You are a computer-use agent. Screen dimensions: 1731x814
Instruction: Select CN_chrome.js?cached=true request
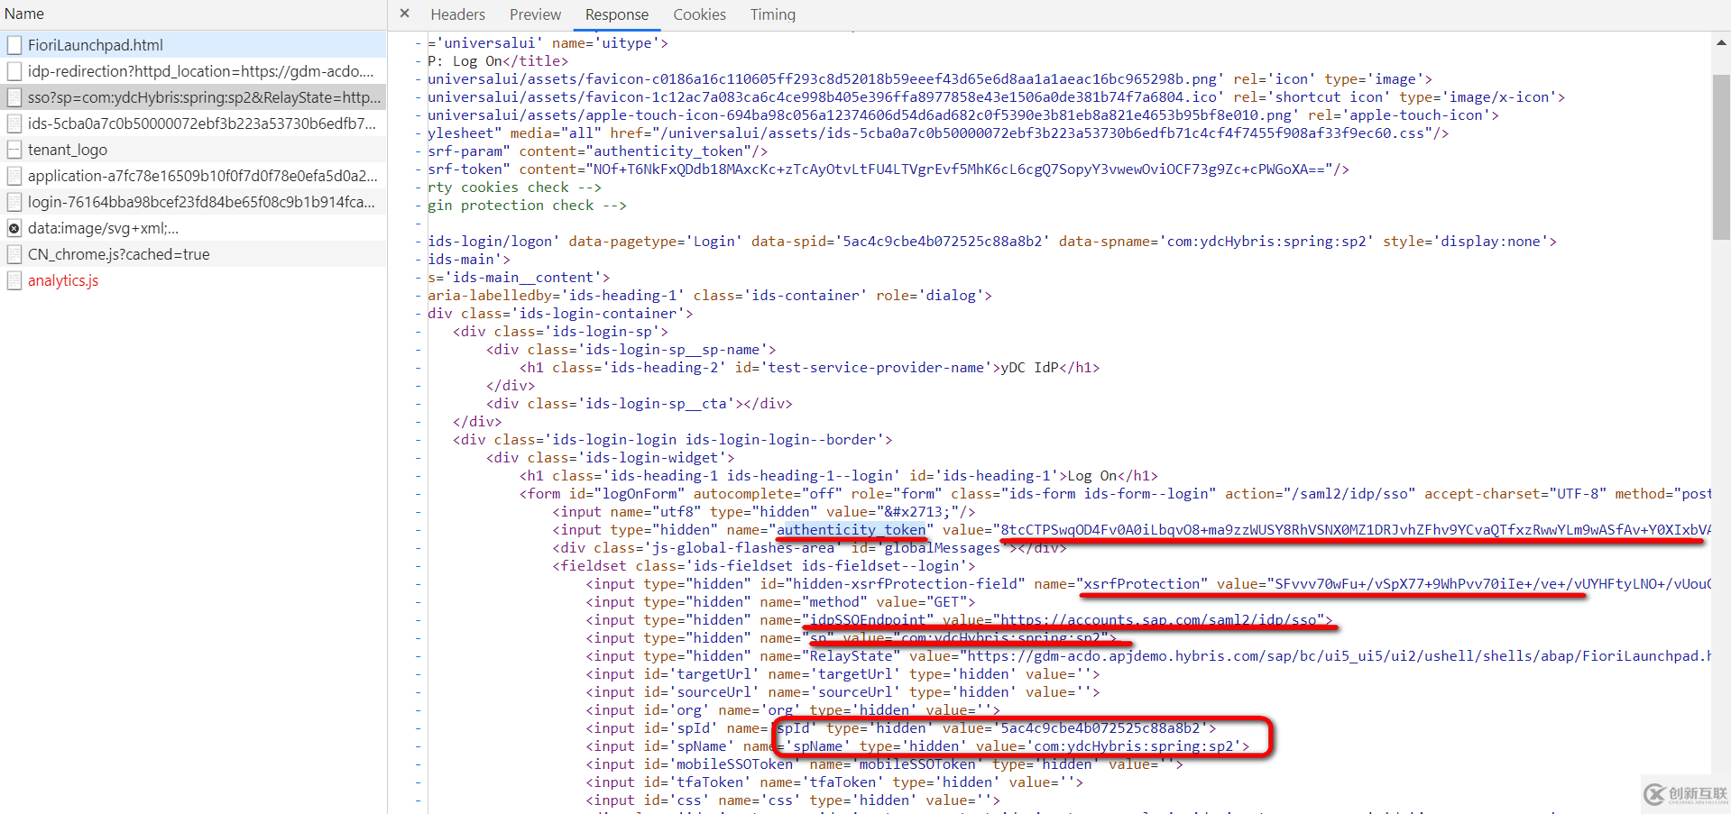pos(118,254)
